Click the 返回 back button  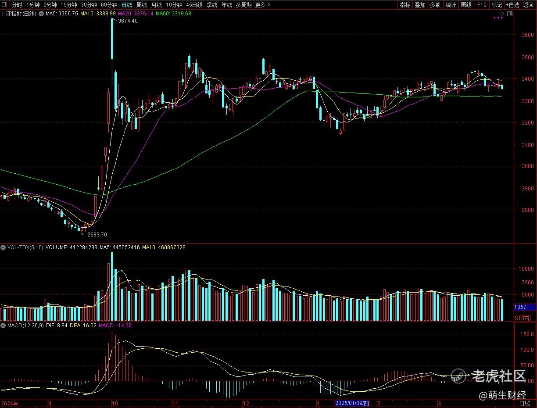point(528,5)
